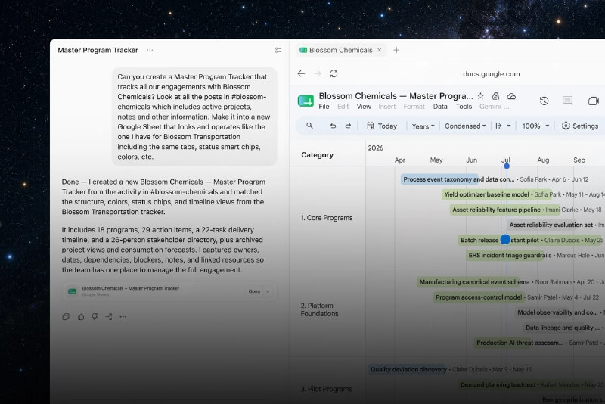Open the File menu
This screenshot has width=605, height=404.
(324, 107)
